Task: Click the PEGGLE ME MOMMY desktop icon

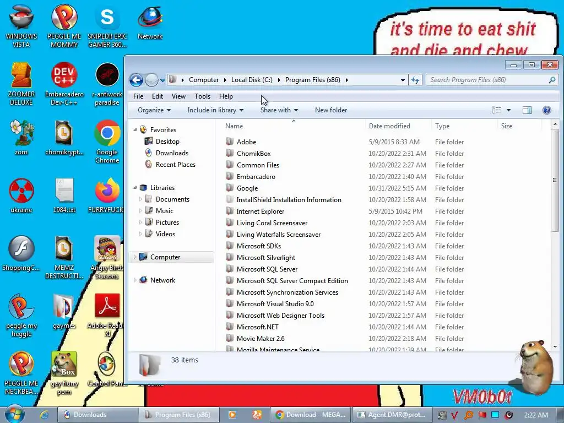Action: 64,26
